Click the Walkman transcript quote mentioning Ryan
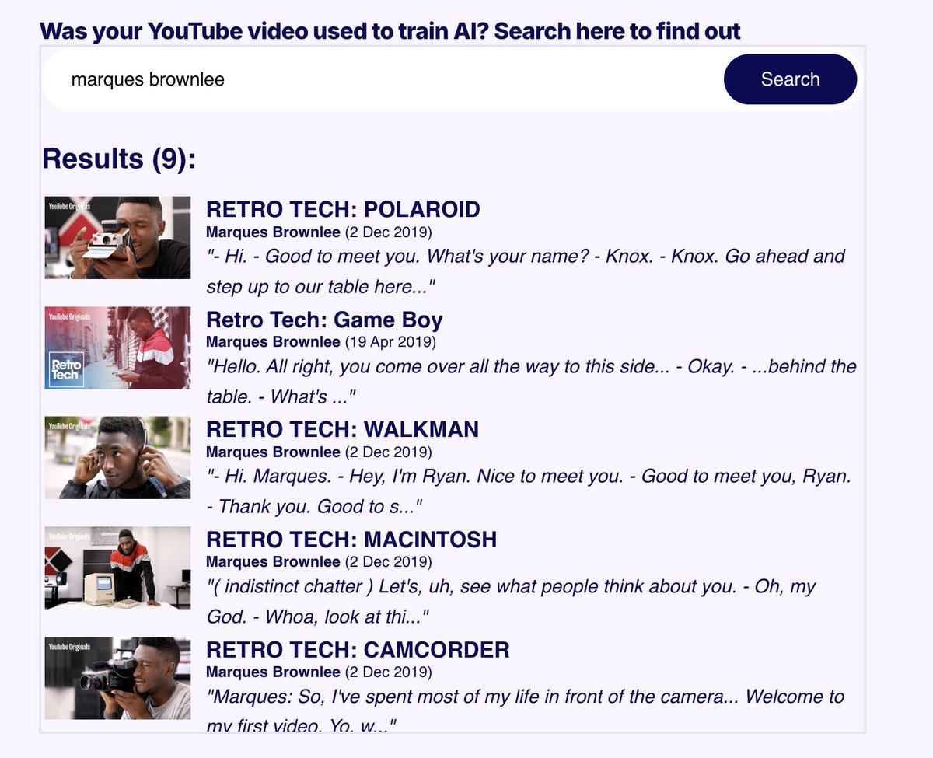This screenshot has width=933, height=758. point(529,492)
